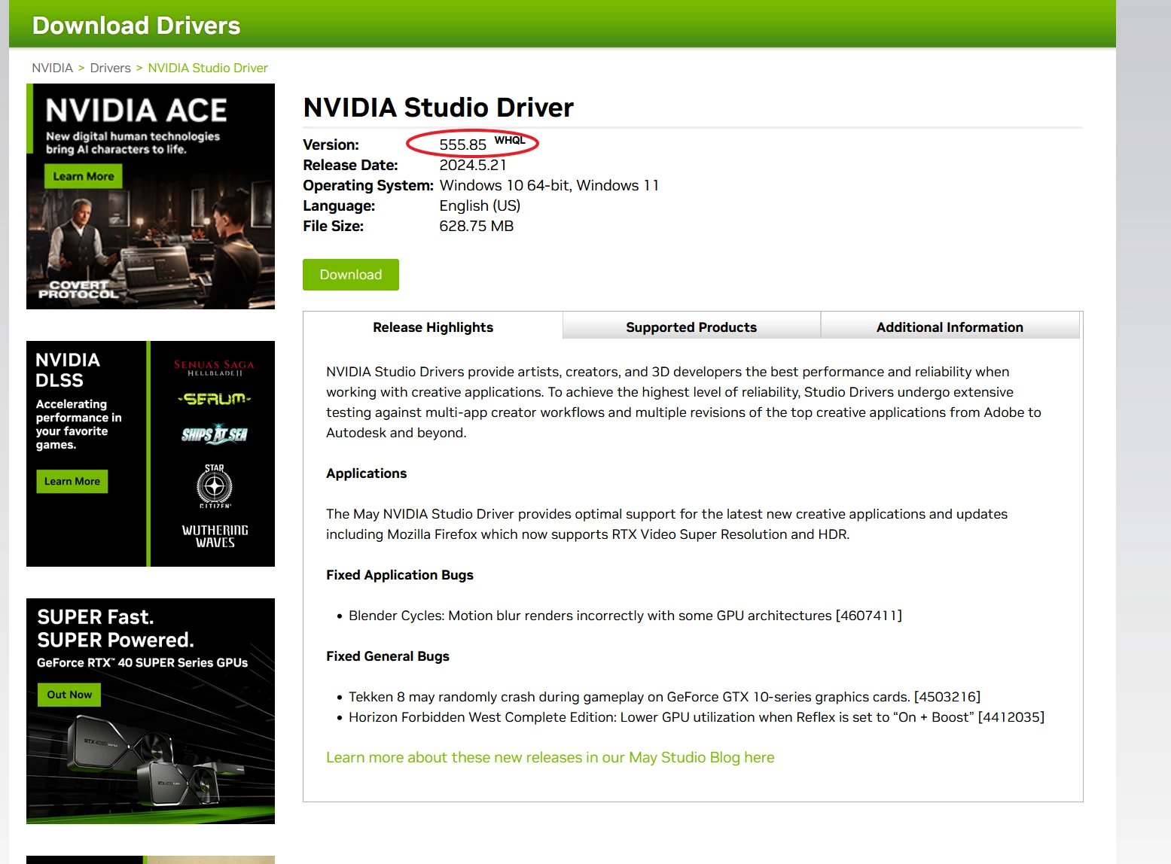This screenshot has width=1171, height=864.
Task: Click the Windows 10 64-bit, Windows 11 text
Action: click(549, 185)
